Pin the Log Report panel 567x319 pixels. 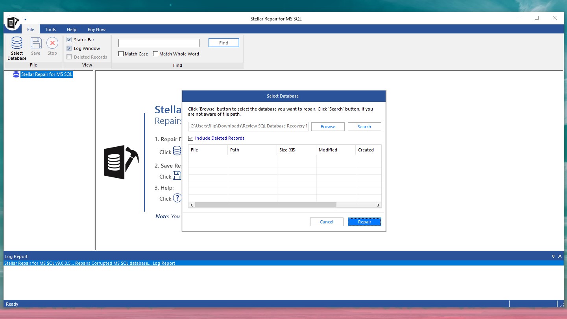pyautogui.click(x=554, y=256)
